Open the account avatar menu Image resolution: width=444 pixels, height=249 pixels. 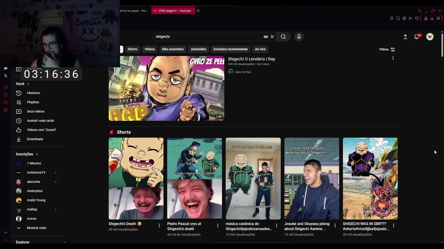(x=430, y=37)
